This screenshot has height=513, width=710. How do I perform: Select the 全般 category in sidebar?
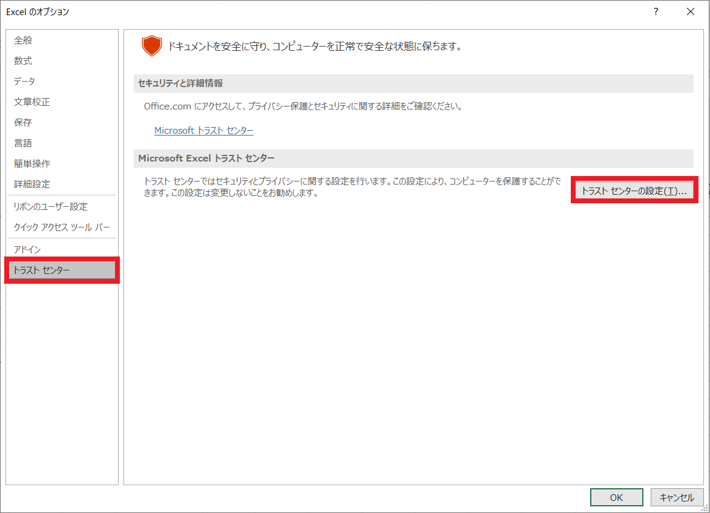[x=24, y=41]
